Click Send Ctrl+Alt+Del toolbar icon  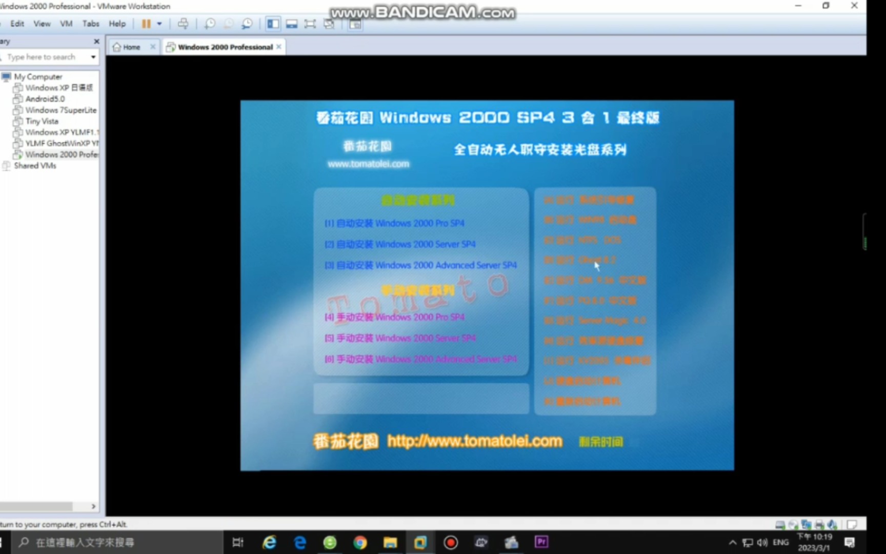coord(183,24)
